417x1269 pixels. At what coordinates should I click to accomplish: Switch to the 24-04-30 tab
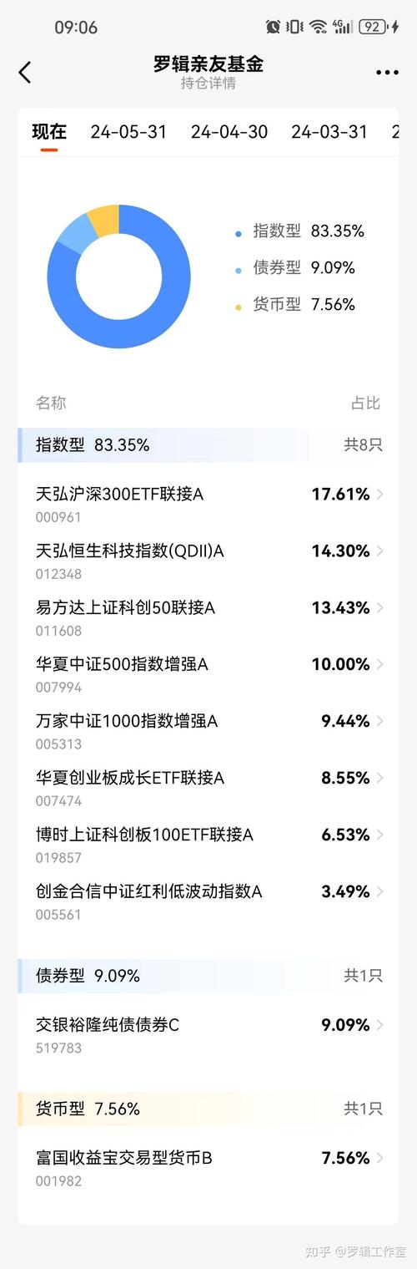coord(229,132)
